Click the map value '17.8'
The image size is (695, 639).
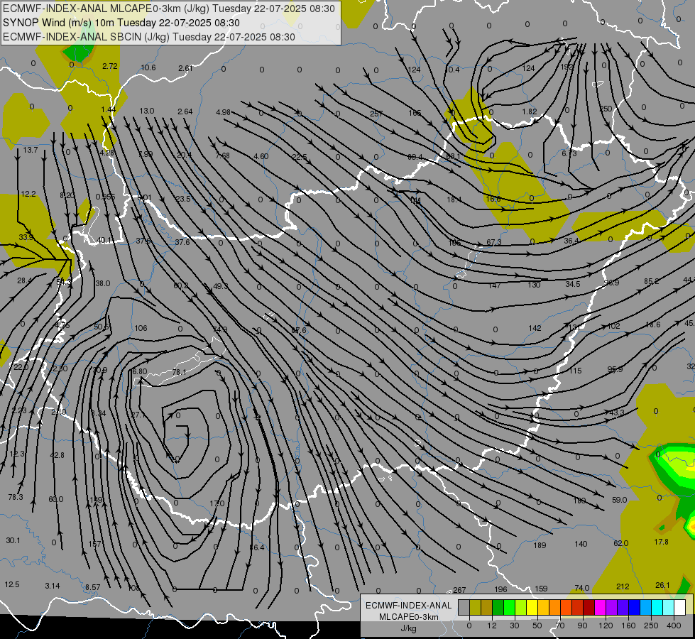[662, 542]
